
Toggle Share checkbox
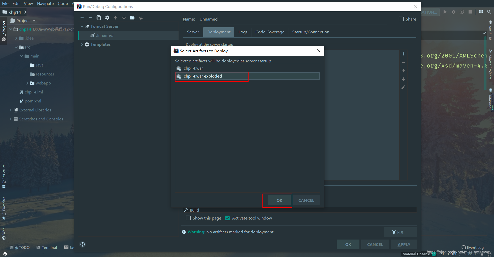tap(401, 19)
